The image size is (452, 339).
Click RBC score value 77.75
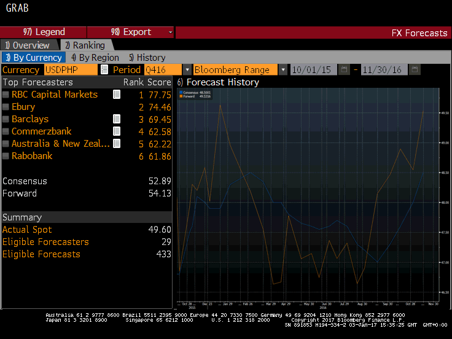pyautogui.click(x=160, y=95)
